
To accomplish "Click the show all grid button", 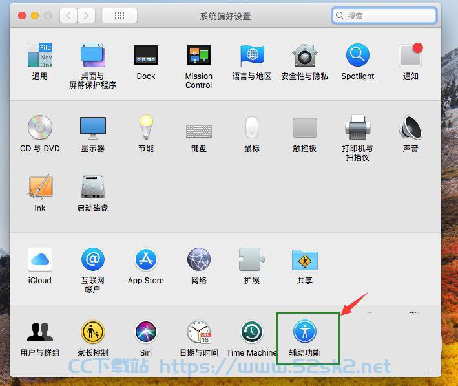I will point(120,16).
